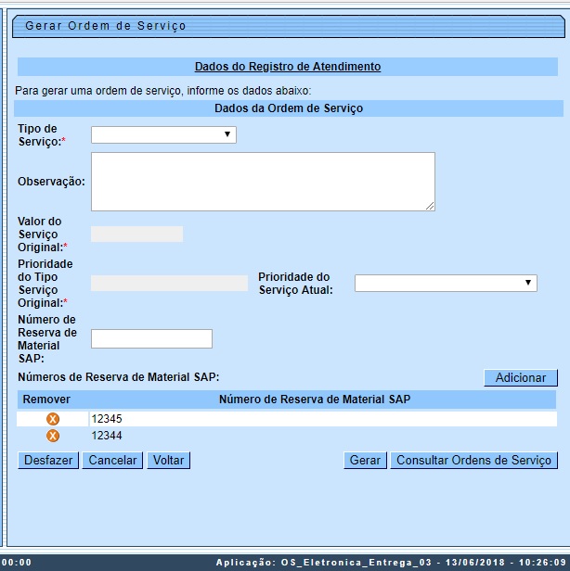Cancel the service order with Cancelar
The width and height of the screenshot is (570, 571).
coord(111,460)
